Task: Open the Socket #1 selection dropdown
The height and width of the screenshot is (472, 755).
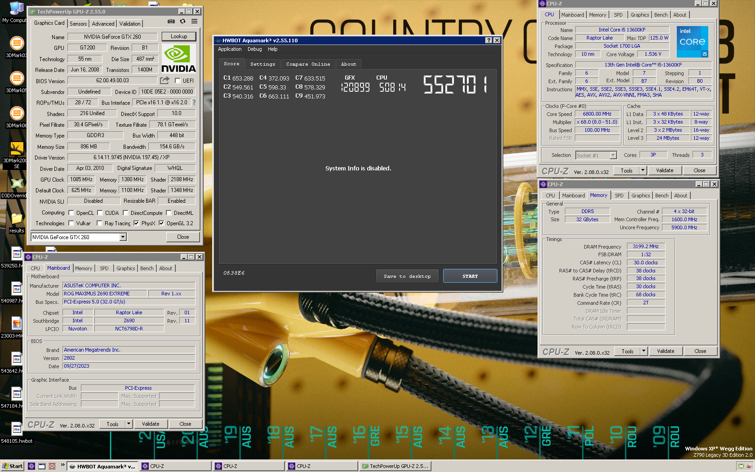Action: point(613,155)
